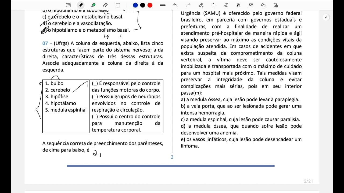Select the eraser tool

[x=105, y=5]
